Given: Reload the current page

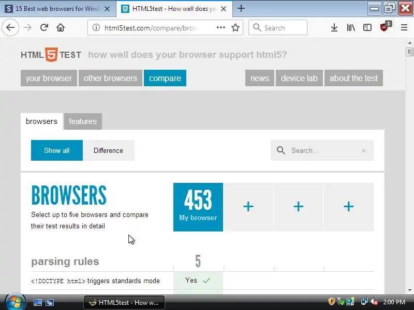Looking at the screenshot, I should (44, 27).
